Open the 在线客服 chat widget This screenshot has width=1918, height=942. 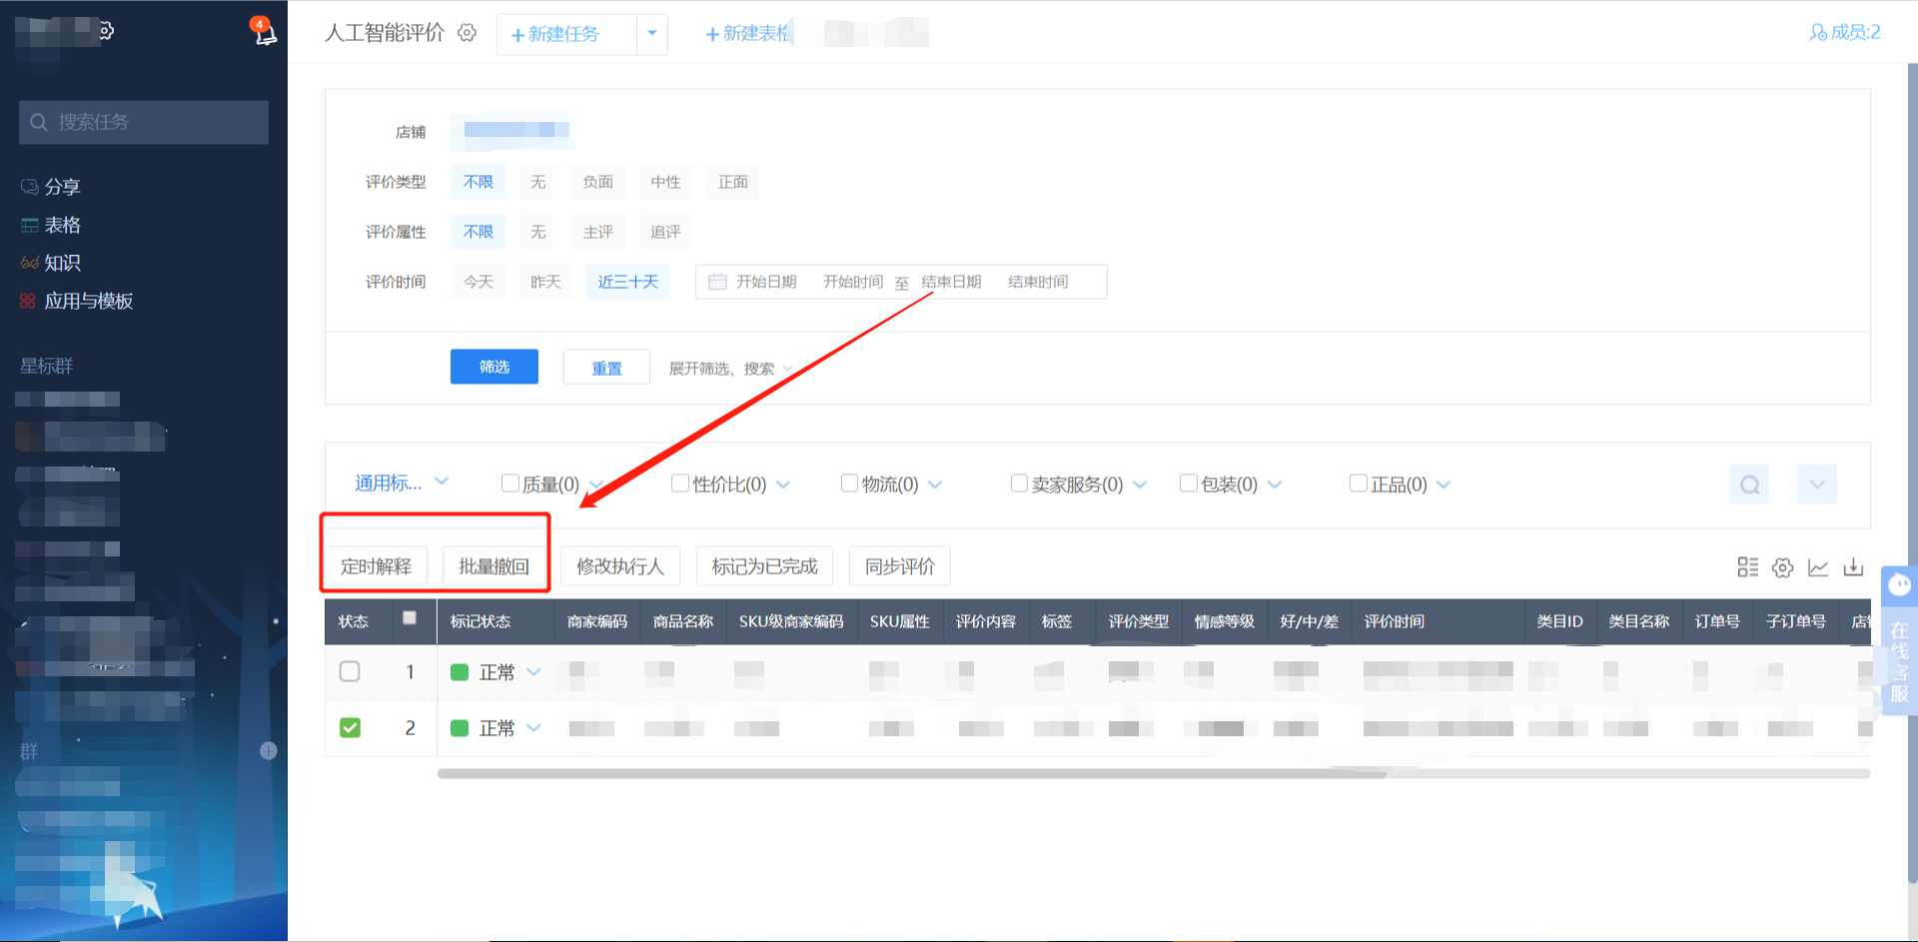[x=1899, y=639]
